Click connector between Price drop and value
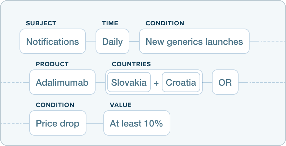The width and height of the screenshot is (286, 146). [95, 123]
